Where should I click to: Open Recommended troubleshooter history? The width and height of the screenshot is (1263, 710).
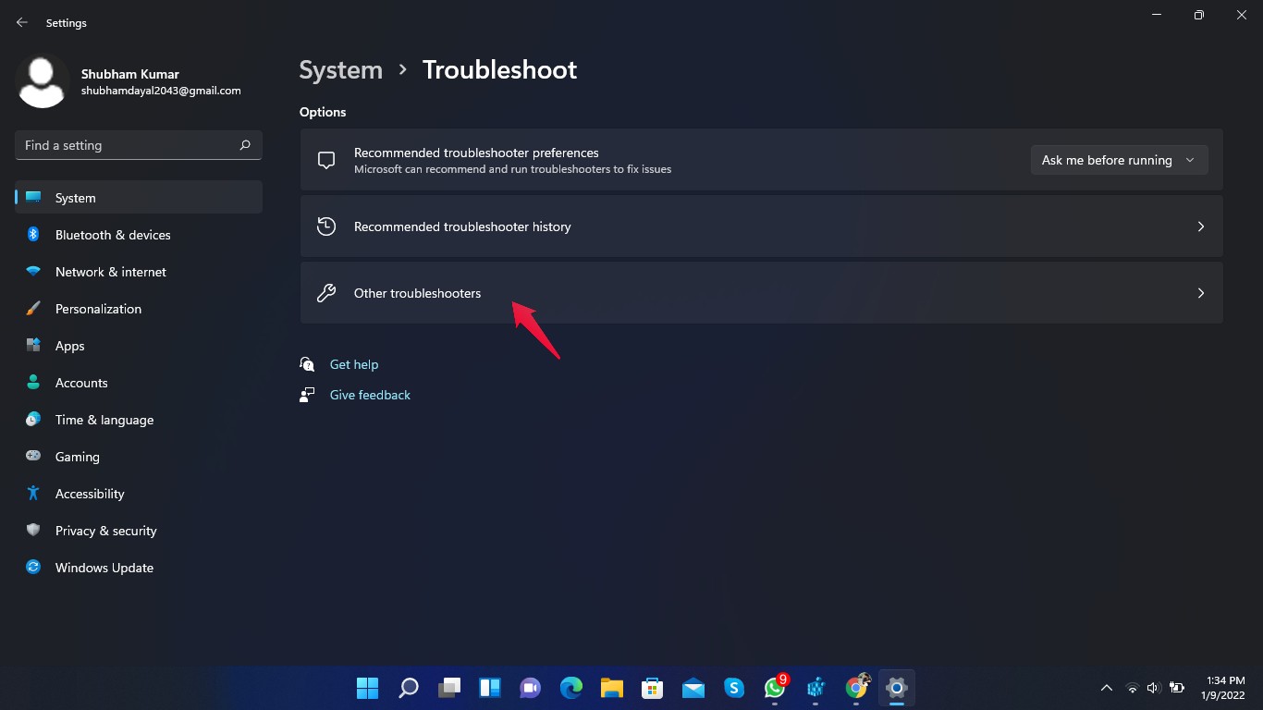coord(761,226)
